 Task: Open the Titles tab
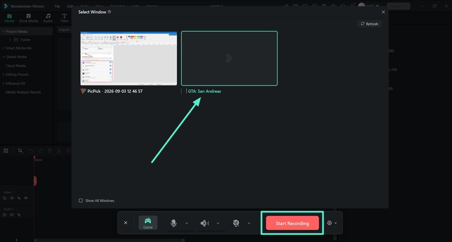pos(64,18)
